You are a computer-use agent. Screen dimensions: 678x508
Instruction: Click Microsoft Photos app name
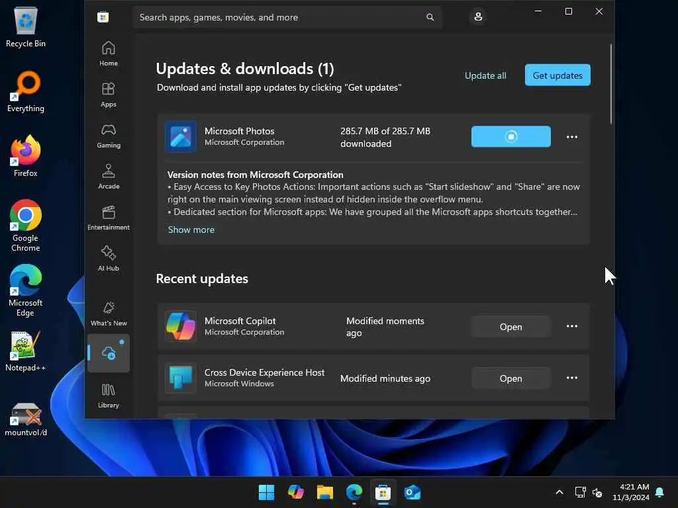(x=240, y=131)
